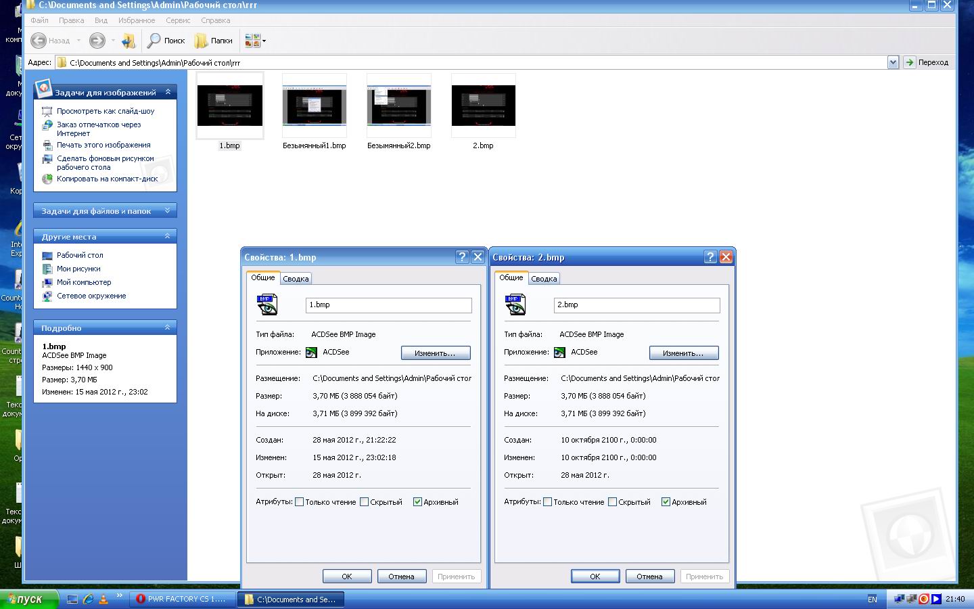Check Hidden (Скрытый) in 2.bmp properties

(x=612, y=502)
